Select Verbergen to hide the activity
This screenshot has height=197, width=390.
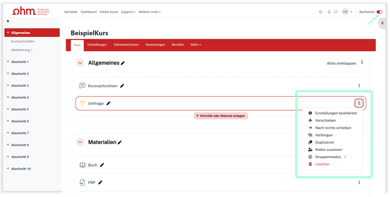click(x=324, y=135)
